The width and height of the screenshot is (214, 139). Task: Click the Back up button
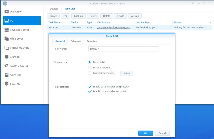78,16
